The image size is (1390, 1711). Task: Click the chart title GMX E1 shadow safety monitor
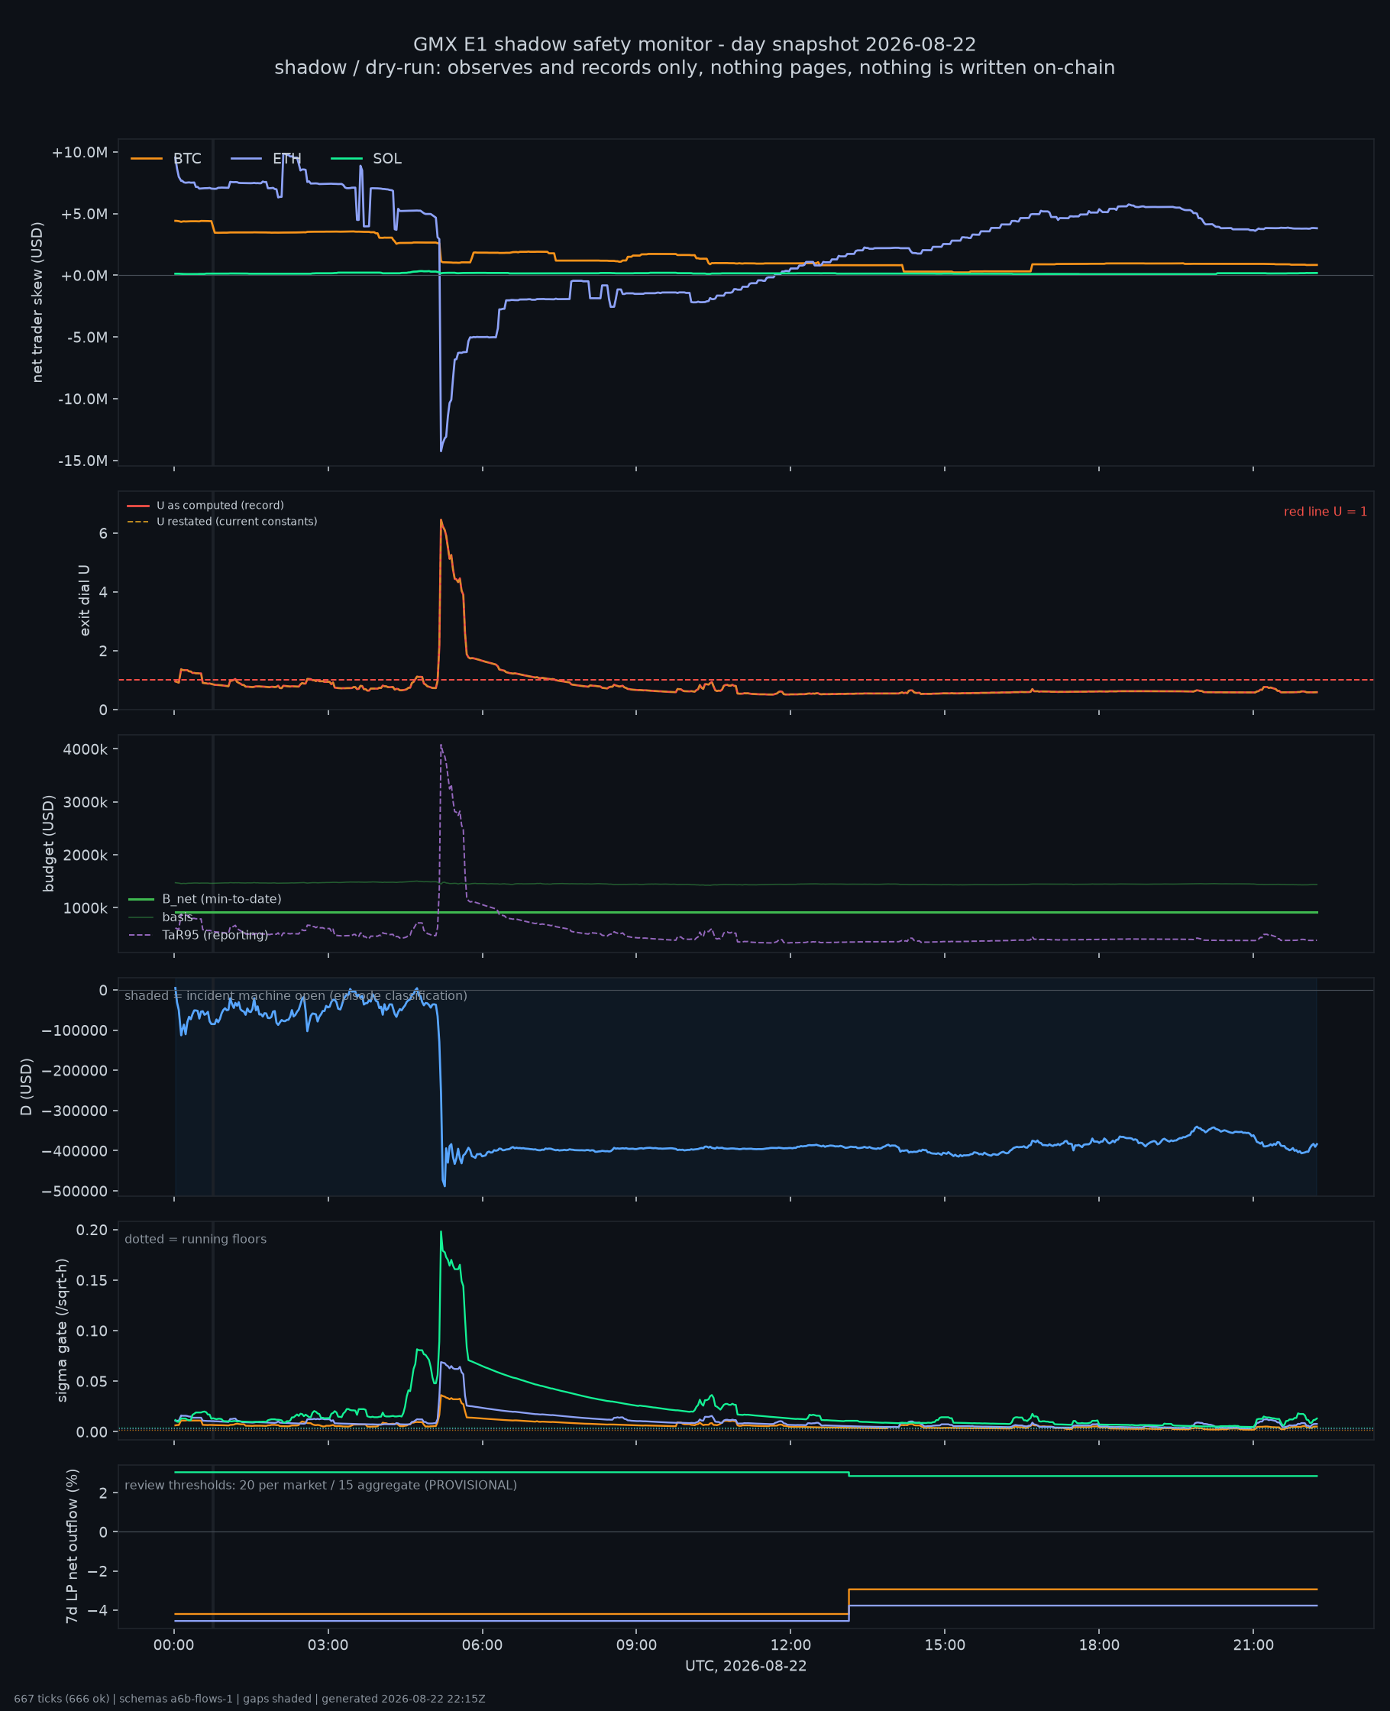694,44
